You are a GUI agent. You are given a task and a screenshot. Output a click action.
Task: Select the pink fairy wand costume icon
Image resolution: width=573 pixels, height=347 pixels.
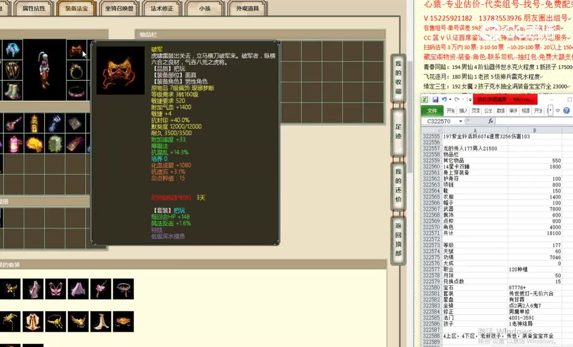point(101,289)
